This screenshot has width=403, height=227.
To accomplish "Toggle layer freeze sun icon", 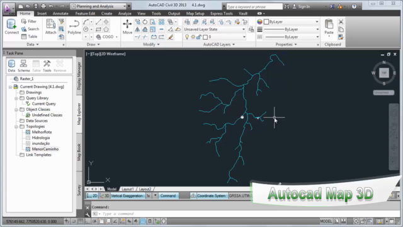I will point(193,37).
